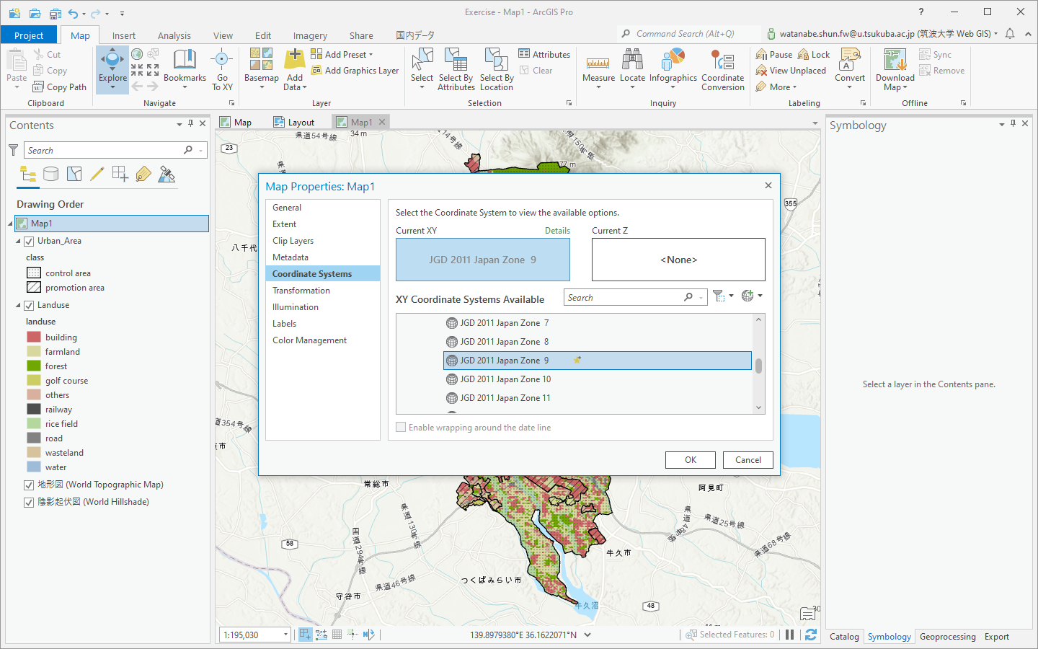Click the forest green color swatch
Screen dimensions: 1038x649
tap(34, 366)
